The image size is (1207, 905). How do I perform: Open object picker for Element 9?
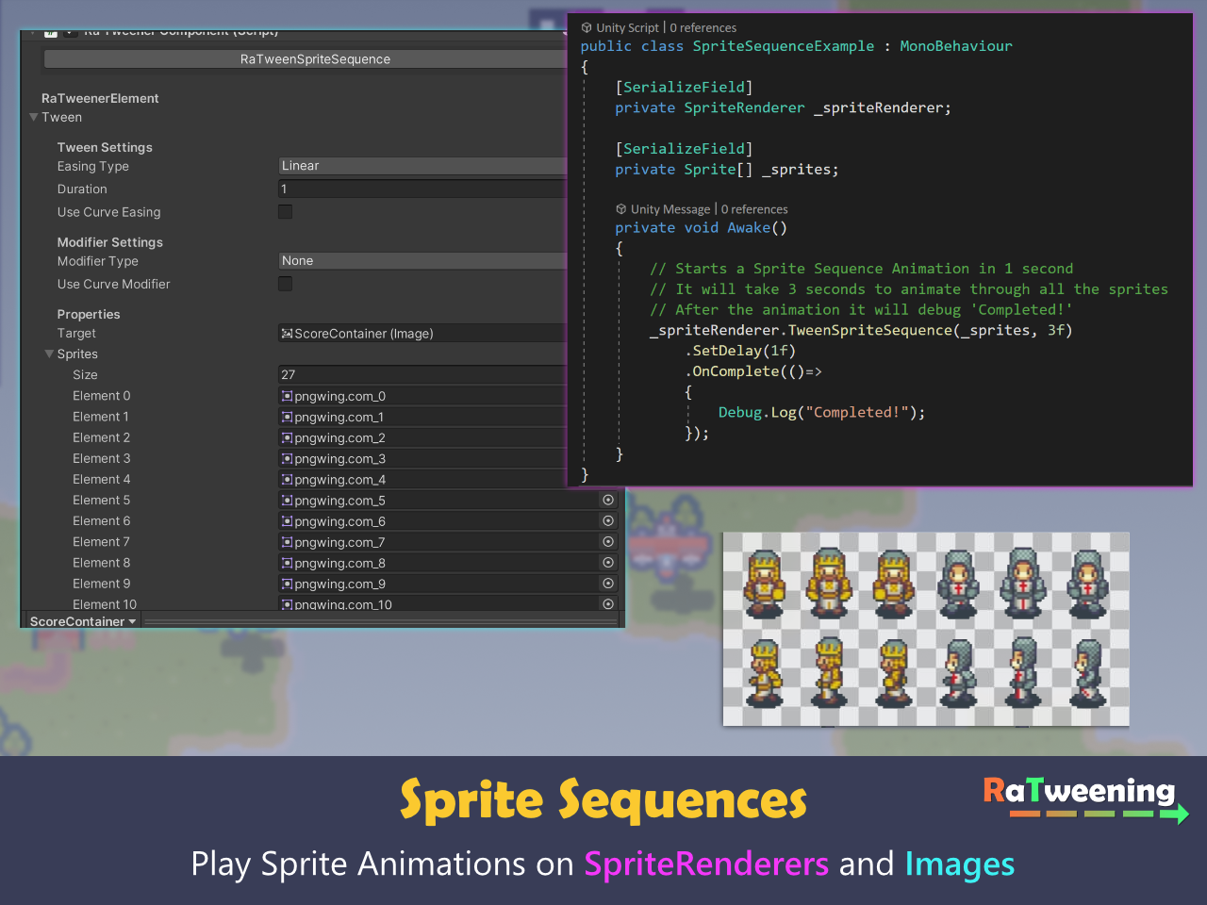pyautogui.click(x=608, y=584)
